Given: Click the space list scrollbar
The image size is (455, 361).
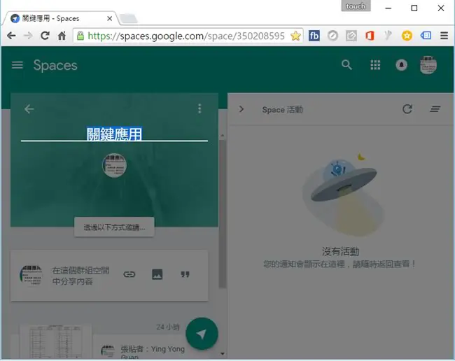Looking at the screenshot, I should (x=223, y=214).
